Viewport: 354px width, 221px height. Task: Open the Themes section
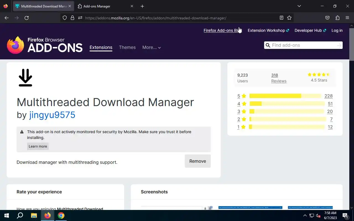click(127, 47)
